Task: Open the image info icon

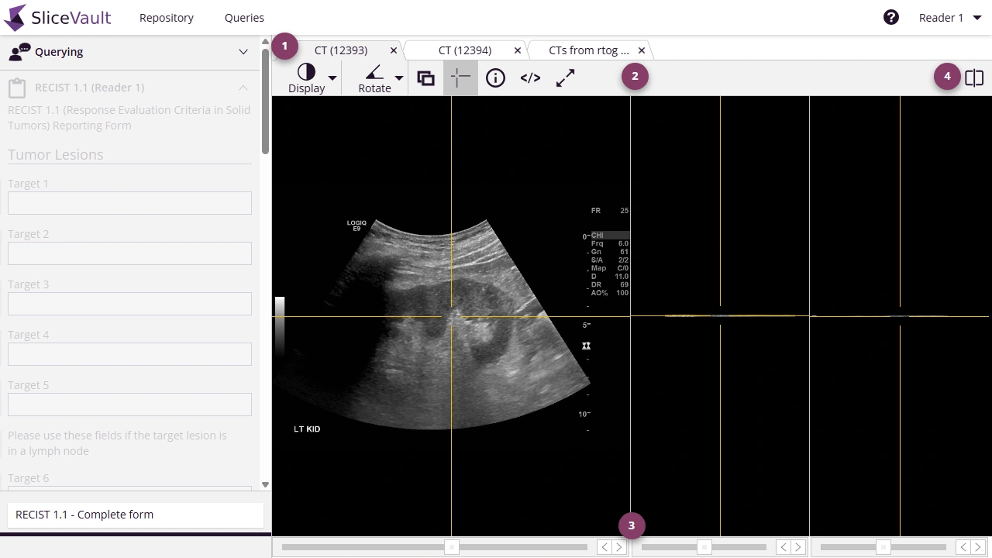Action: [x=495, y=77]
